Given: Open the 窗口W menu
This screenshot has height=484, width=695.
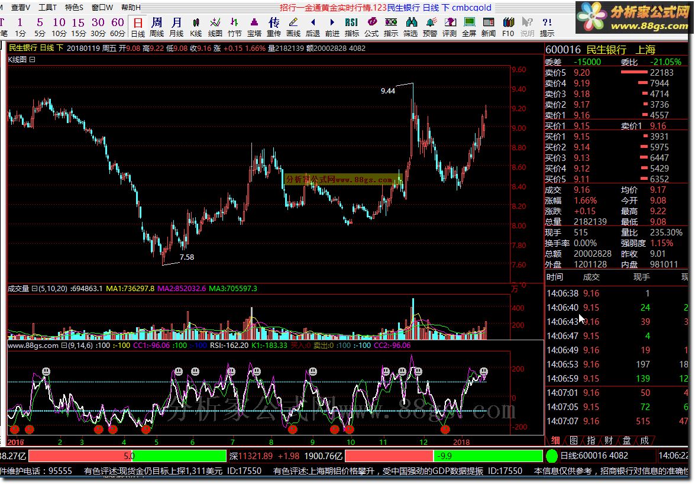Looking at the screenshot, I should 102,7.
